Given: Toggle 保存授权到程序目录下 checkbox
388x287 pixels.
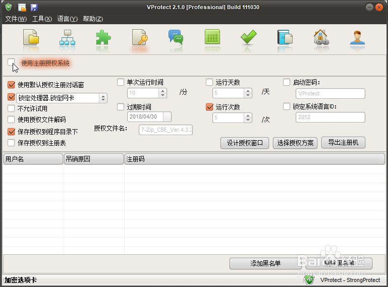Looking at the screenshot, I should tap(11, 132).
